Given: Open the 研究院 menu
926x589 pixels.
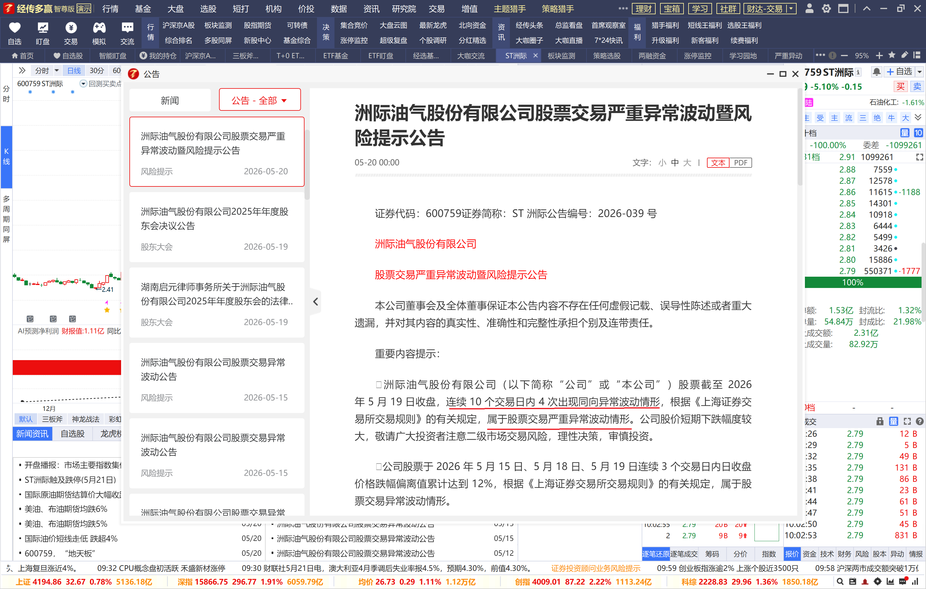Looking at the screenshot, I should tap(404, 9).
